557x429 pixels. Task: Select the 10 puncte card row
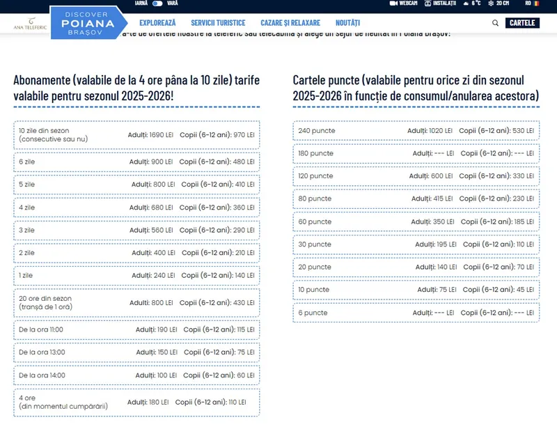tap(416, 290)
